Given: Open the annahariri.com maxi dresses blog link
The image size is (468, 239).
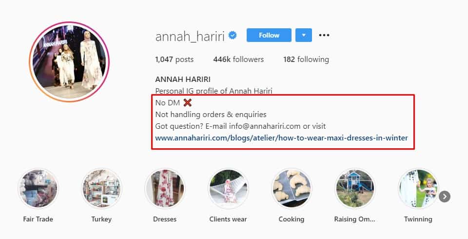Looking at the screenshot, I should click(x=281, y=138).
